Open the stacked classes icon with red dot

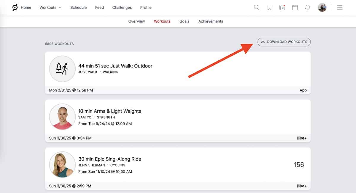tap(282, 7)
